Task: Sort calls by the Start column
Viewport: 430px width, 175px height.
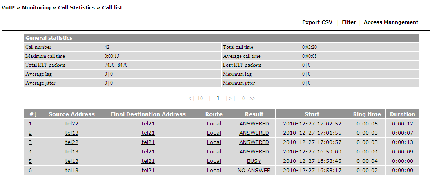Action: coord(312,114)
